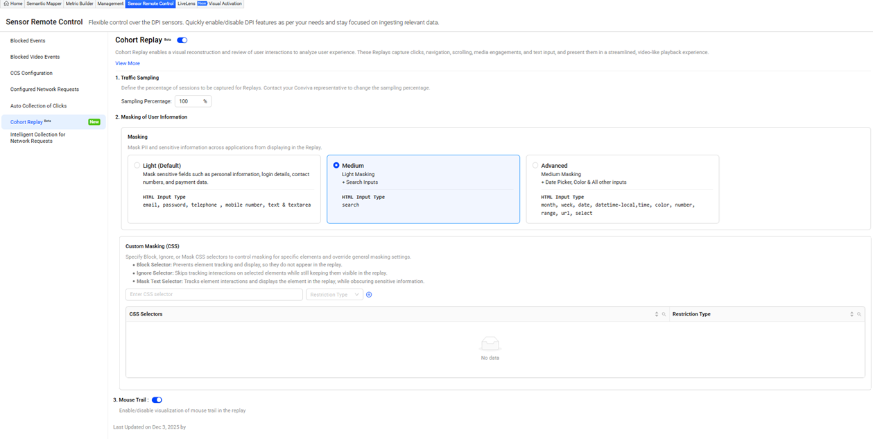Focus the Enter CSS selector field
The width and height of the screenshot is (873, 439).
point(214,295)
